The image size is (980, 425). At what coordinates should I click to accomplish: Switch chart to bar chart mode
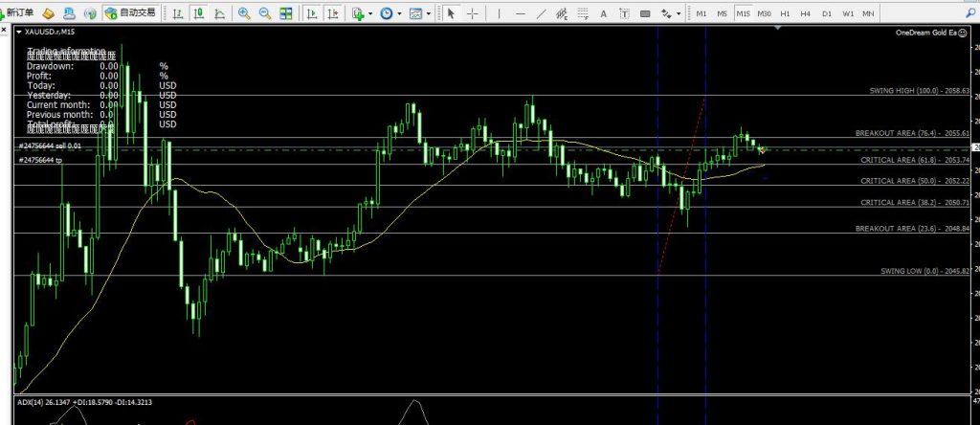(x=178, y=13)
